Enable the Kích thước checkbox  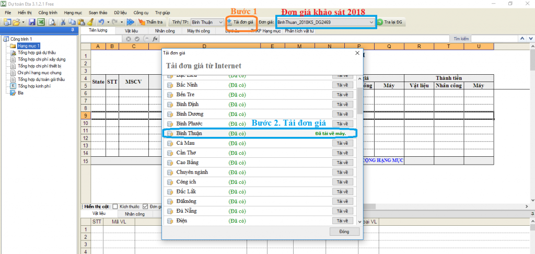click(115, 206)
